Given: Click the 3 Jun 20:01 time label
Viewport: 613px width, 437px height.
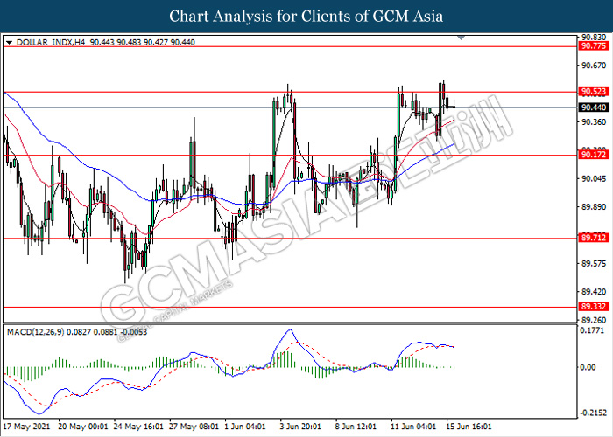Looking at the screenshot, I should 301,427.
